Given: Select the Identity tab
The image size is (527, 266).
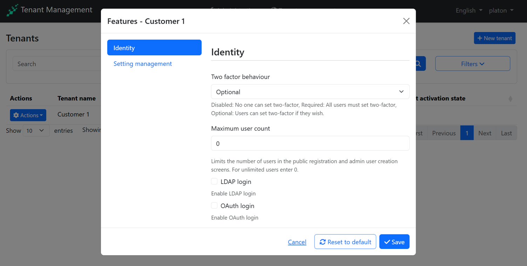Looking at the screenshot, I should pos(154,48).
